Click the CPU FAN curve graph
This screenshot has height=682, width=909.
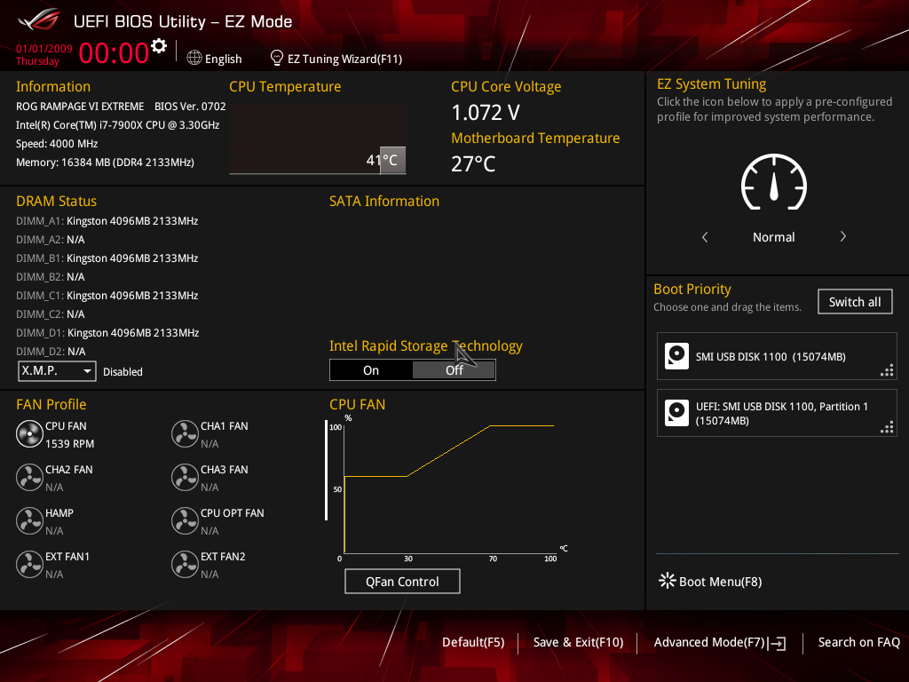pos(449,488)
